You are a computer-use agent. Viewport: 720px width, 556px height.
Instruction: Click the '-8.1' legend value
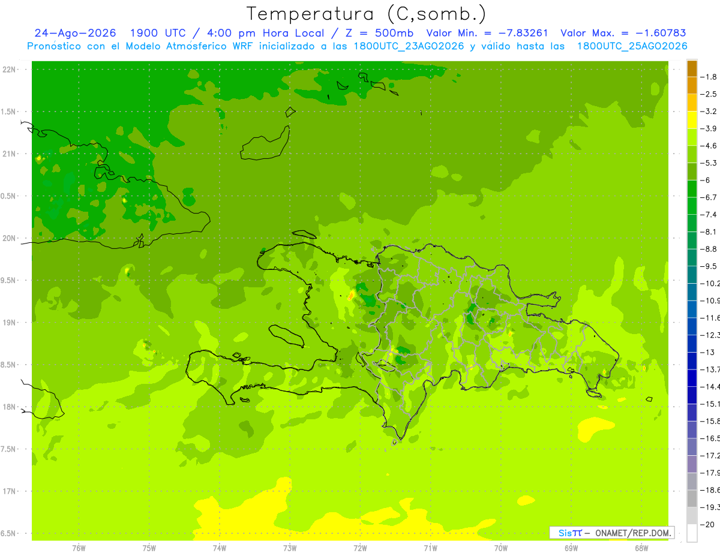coord(709,232)
